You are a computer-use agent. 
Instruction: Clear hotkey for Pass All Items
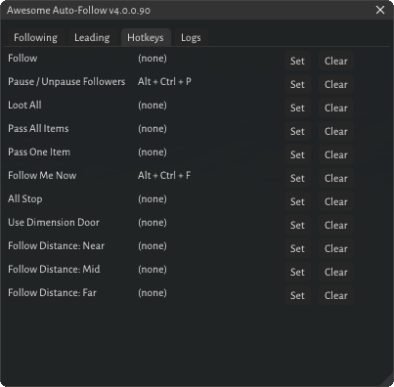(336, 131)
